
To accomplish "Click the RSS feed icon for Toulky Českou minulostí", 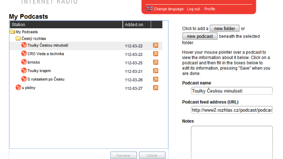I will coord(155,45).
